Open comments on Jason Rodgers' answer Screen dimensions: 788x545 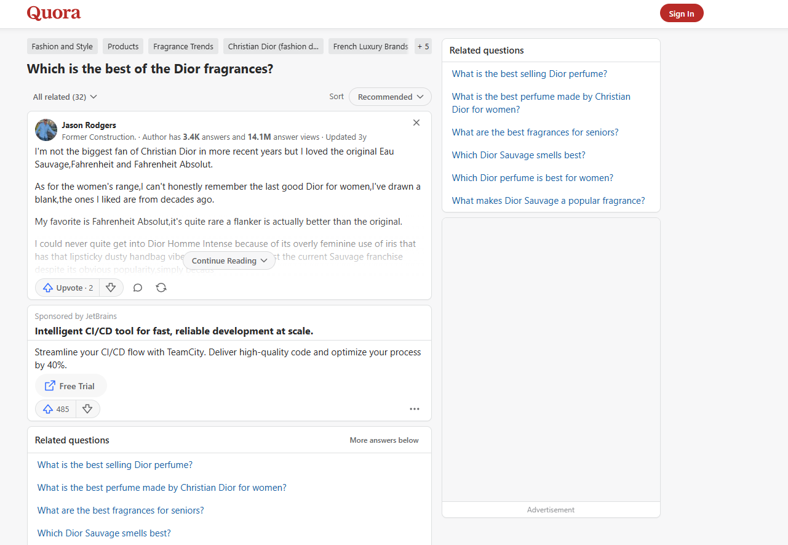coord(138,288)
